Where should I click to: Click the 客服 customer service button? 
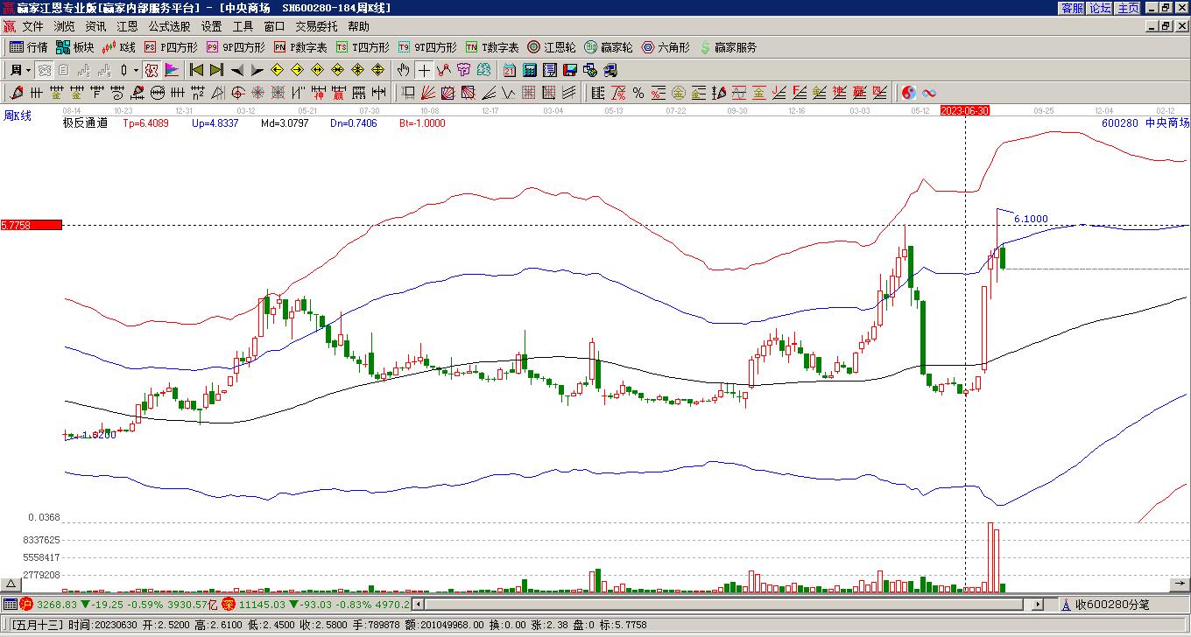pyautogui.click(x=1072, y=8)
